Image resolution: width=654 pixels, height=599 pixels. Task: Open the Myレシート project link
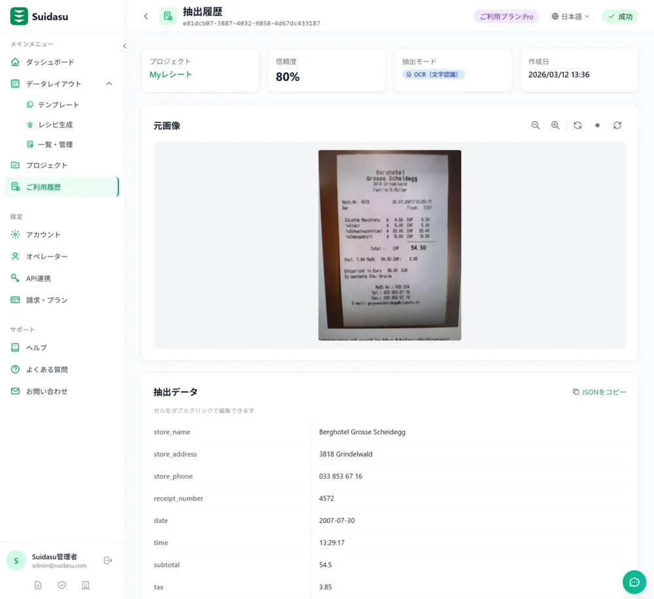(171, 75)
